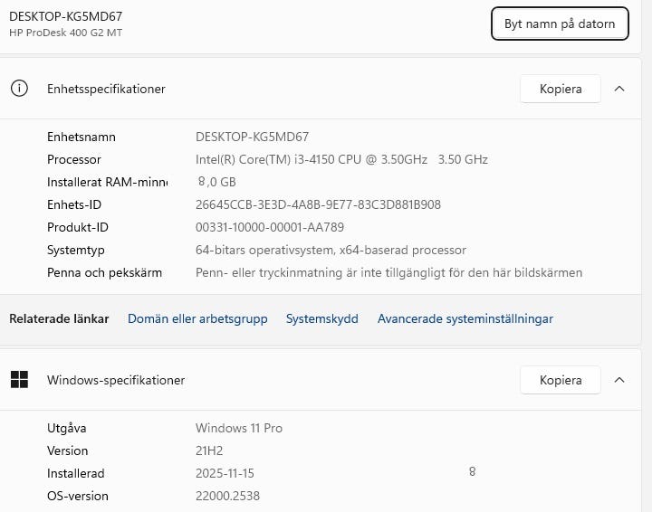
Task: Select the Produkt-ID value 00331-10000-00001-AA789
Action: (x=270, y=227)
